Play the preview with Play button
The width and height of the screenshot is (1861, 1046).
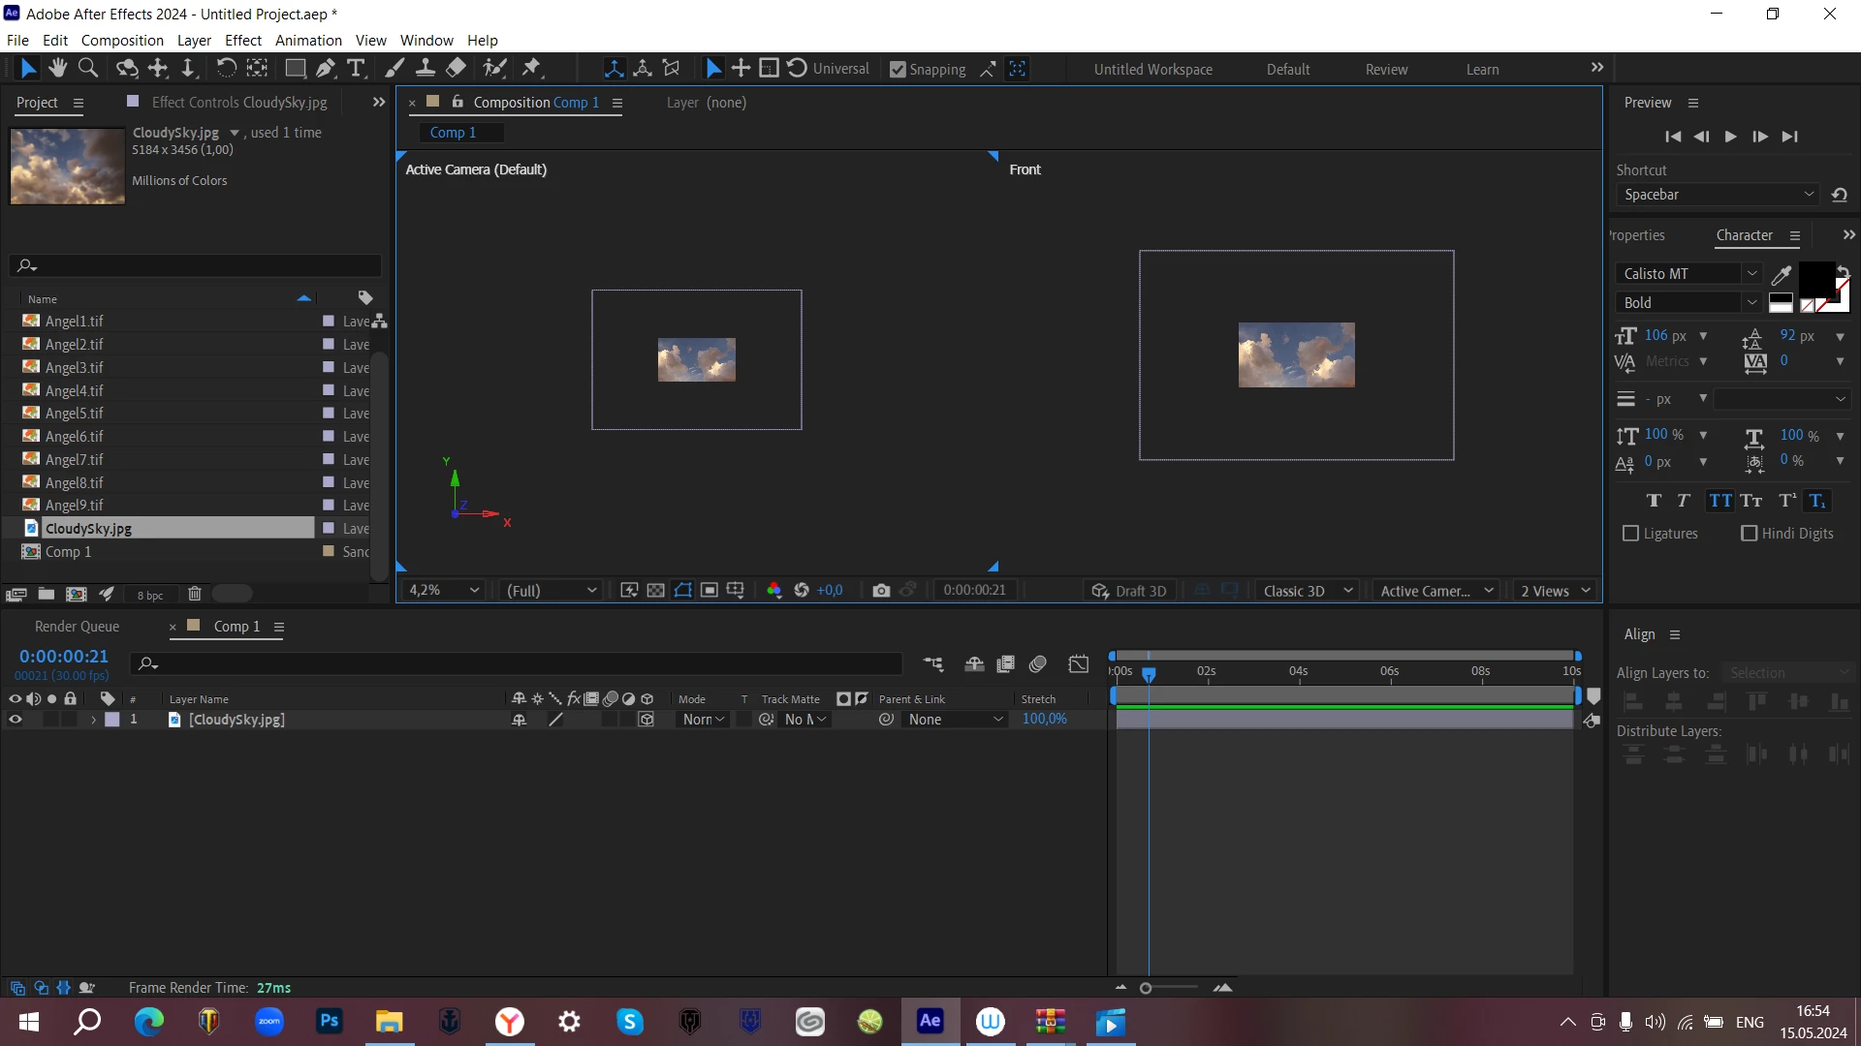(x=1730, y=137)
